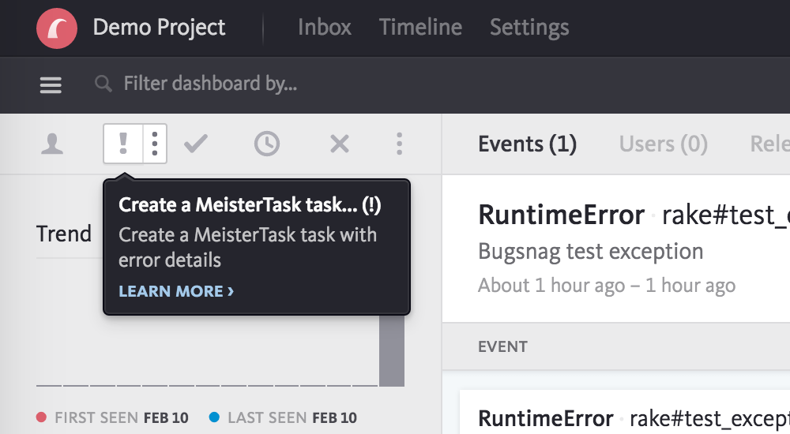Follow the LEARN MORE link
The width and height of the screenshot is (790, 434).
point(176,291)
